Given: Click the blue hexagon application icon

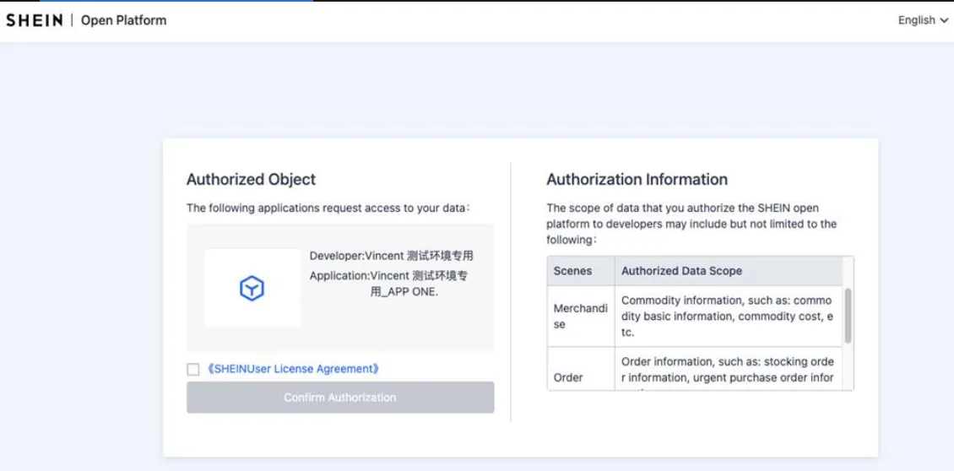Looking at the screenshot, I should [252, 288].
